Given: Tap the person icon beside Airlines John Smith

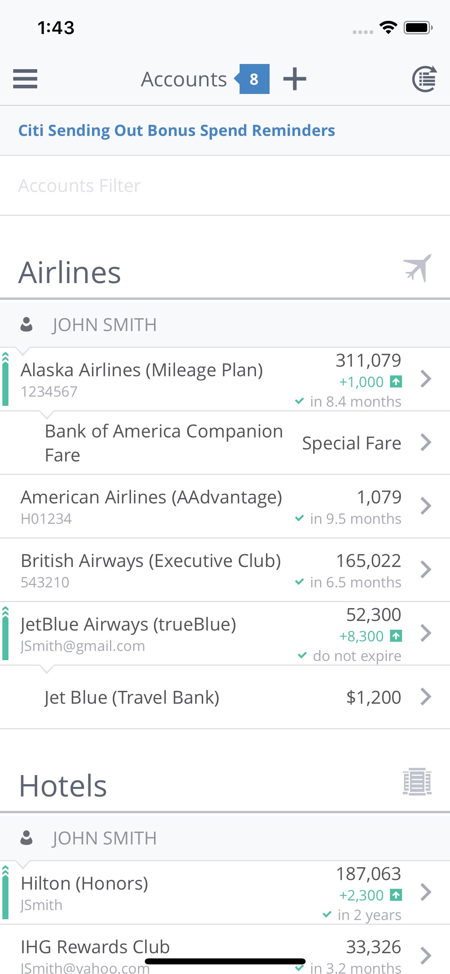Looking at the screenshot, I should pyautogui.click(x=26, y=325).
